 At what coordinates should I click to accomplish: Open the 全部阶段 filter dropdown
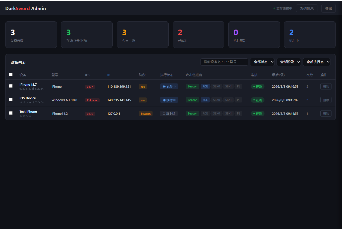289,62
